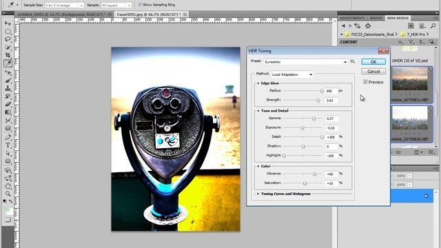
Task: Uncheck the Preview checkbox
Action: click(365, 82)
